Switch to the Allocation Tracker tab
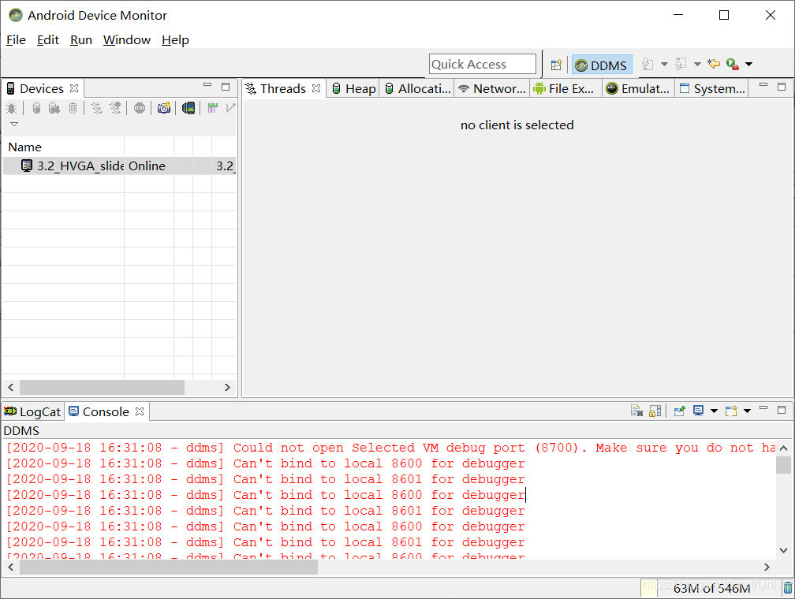The image size is (795, 599). 417,89
